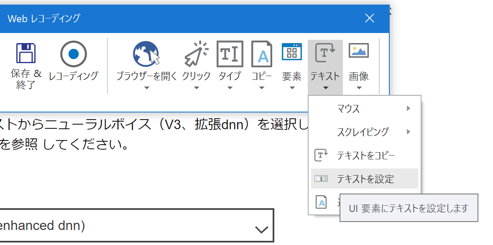Close the Web レコーディング window
Screen dimensions: 493x245
369,18
